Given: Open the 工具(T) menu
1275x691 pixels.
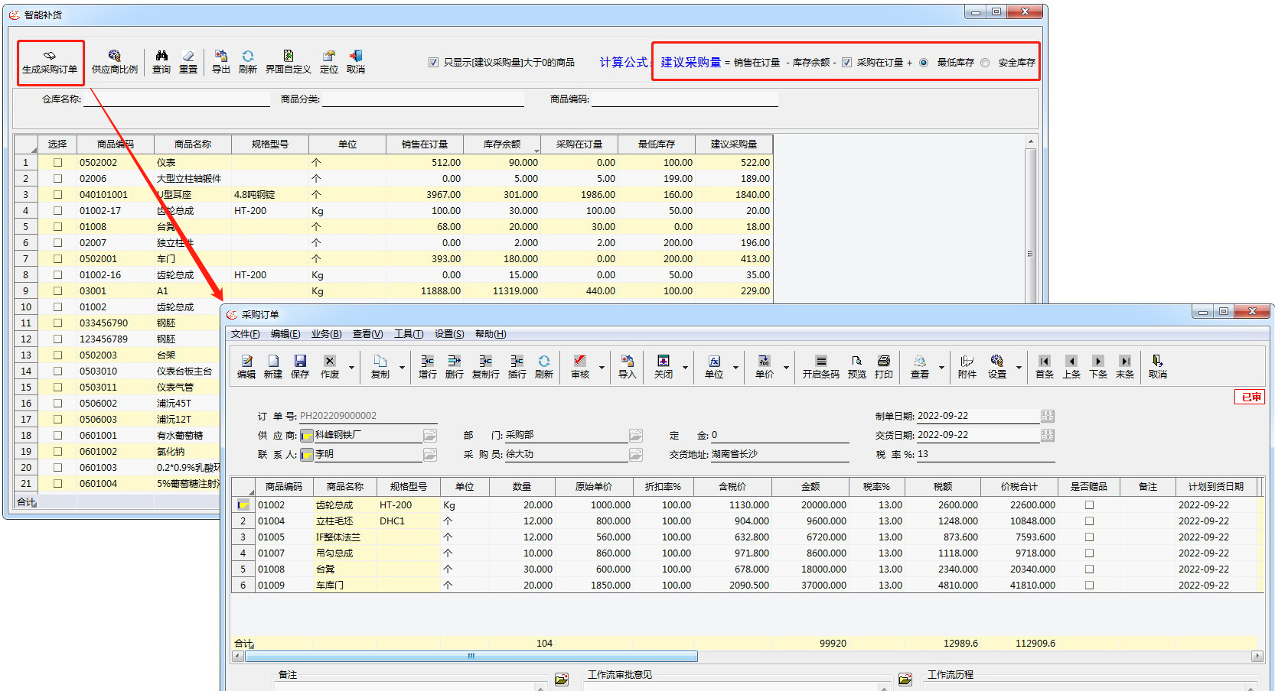Looking at the screenshot, I should click(409, 334).
